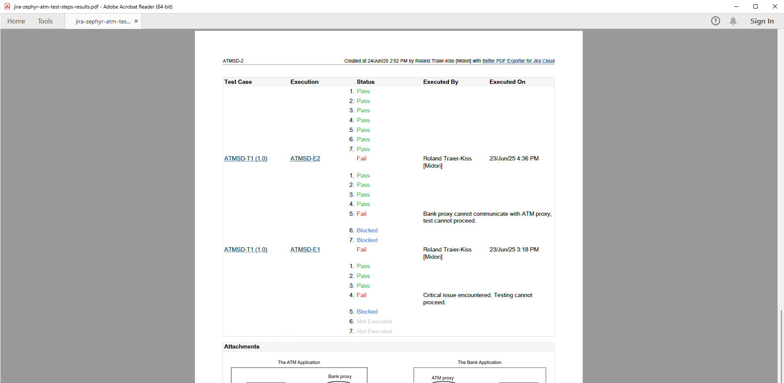Select the jira-zephyr-atm-tes... document tab
The width and height of the screenshot is (784, 383).
(x=103, y=21)
